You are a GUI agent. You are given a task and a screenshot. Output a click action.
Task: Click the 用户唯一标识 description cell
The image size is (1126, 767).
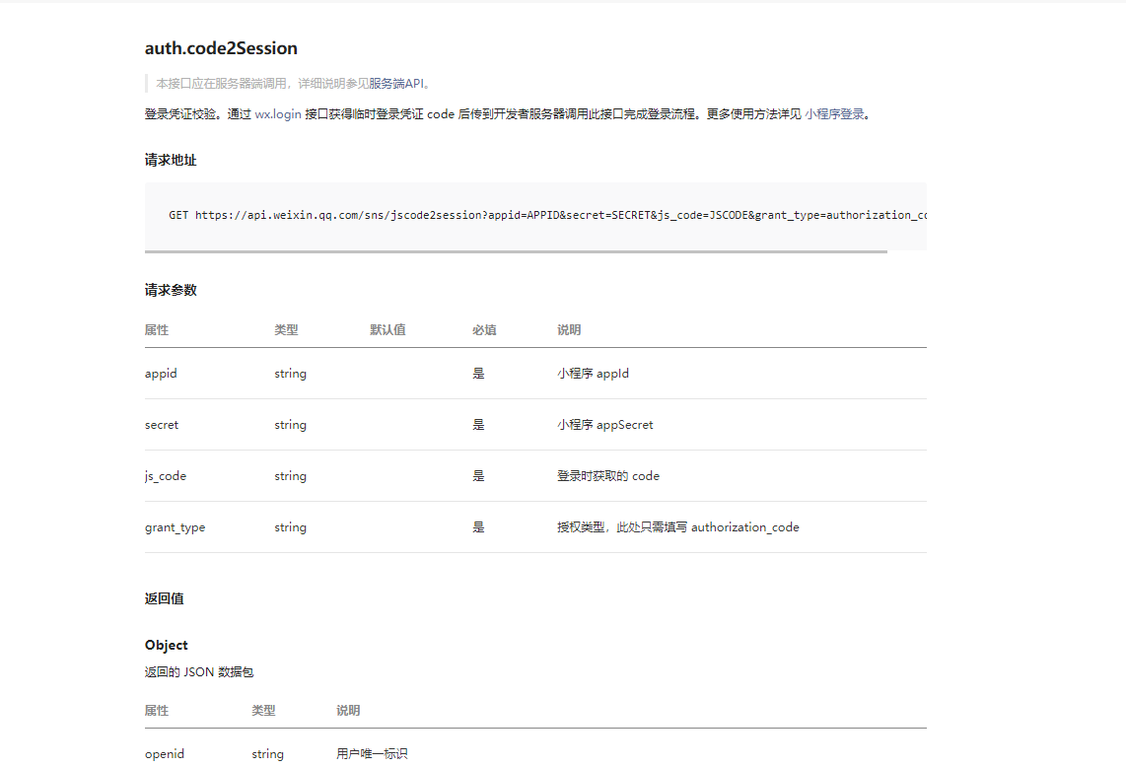pos(372,754)
